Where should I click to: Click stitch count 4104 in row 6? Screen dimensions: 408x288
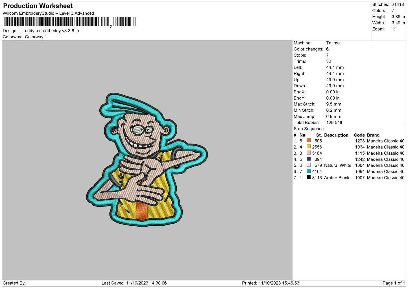(x=317, y=172)
